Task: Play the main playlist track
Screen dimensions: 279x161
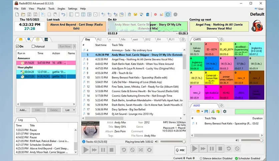Action: pos(86,150)
